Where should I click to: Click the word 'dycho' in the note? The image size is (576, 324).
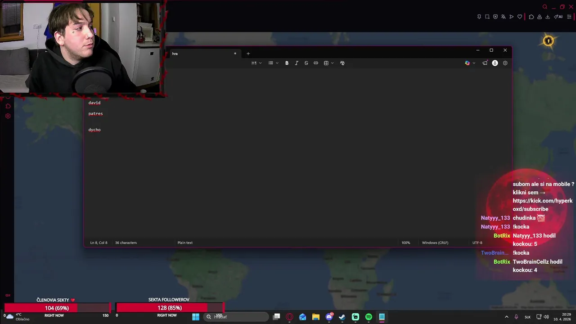click(94, 130)
